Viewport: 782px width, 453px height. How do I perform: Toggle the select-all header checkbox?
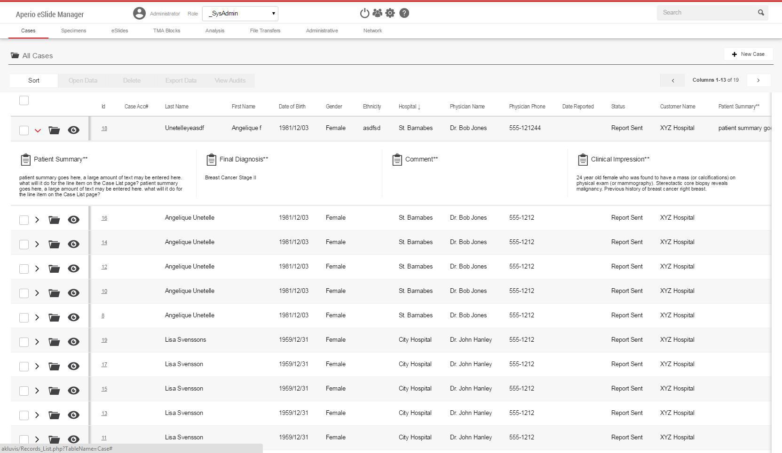pos(24,100)
